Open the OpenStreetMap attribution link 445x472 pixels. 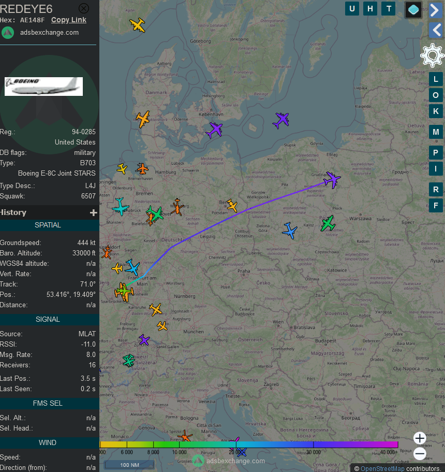[x=382, y=468]
